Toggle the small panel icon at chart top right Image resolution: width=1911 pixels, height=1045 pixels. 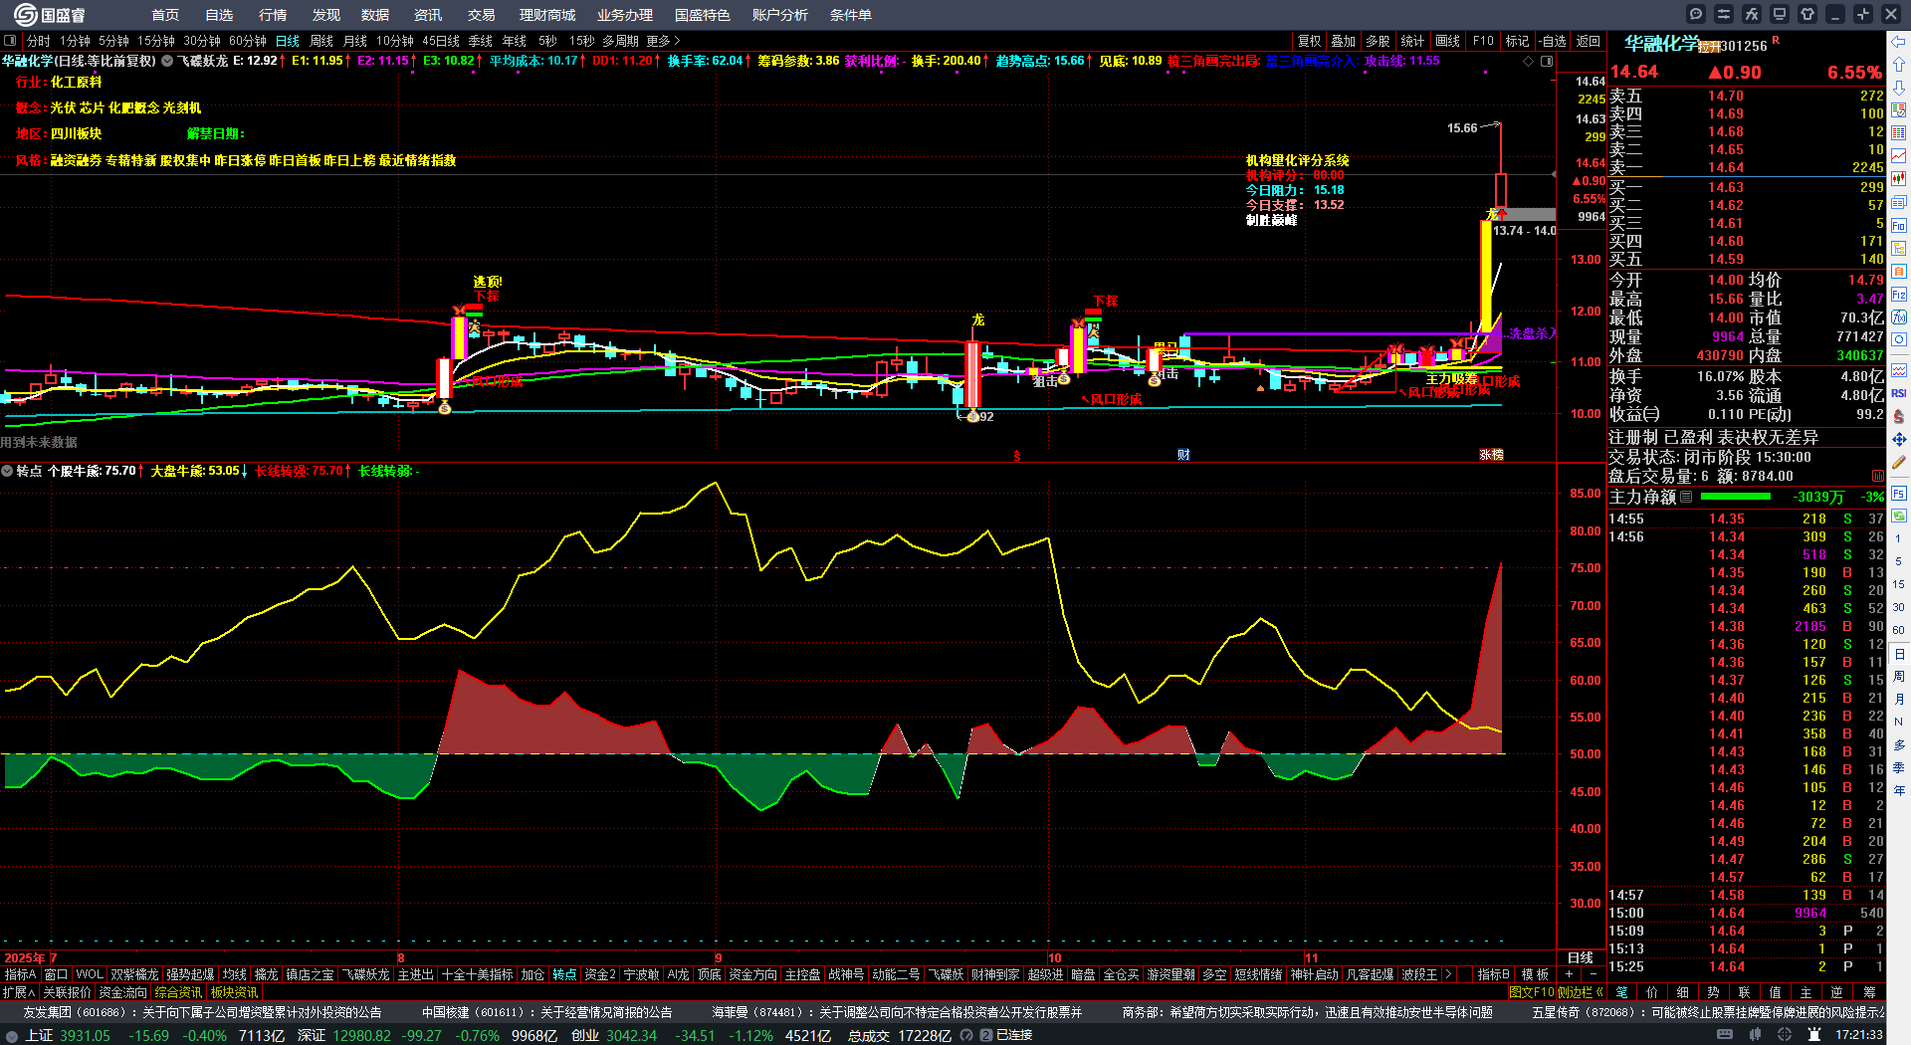pos(1547,61)
